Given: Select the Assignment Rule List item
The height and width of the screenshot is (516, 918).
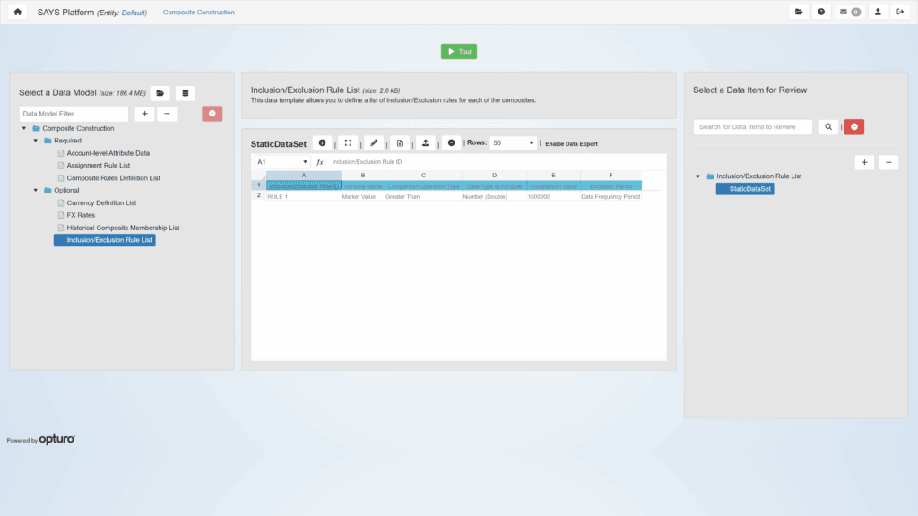Looking at the screenshot, I should [x=98, y=166].
